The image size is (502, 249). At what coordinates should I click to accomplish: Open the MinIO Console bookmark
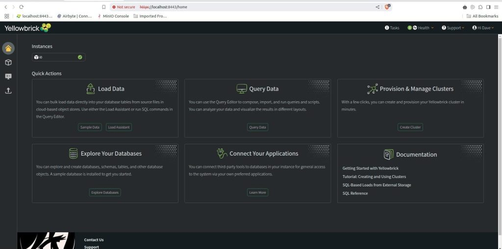tap(113, 16)
